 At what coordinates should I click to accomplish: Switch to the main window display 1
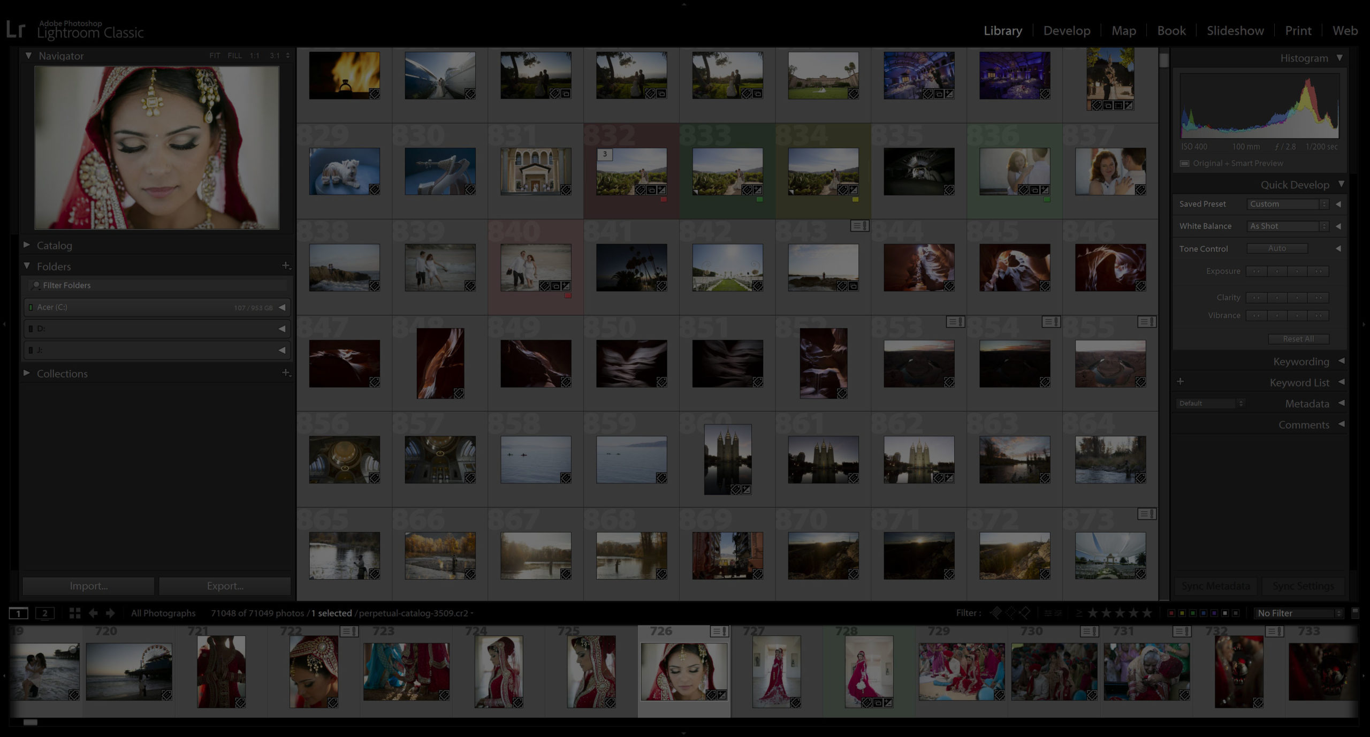click(x=19, y=613)
